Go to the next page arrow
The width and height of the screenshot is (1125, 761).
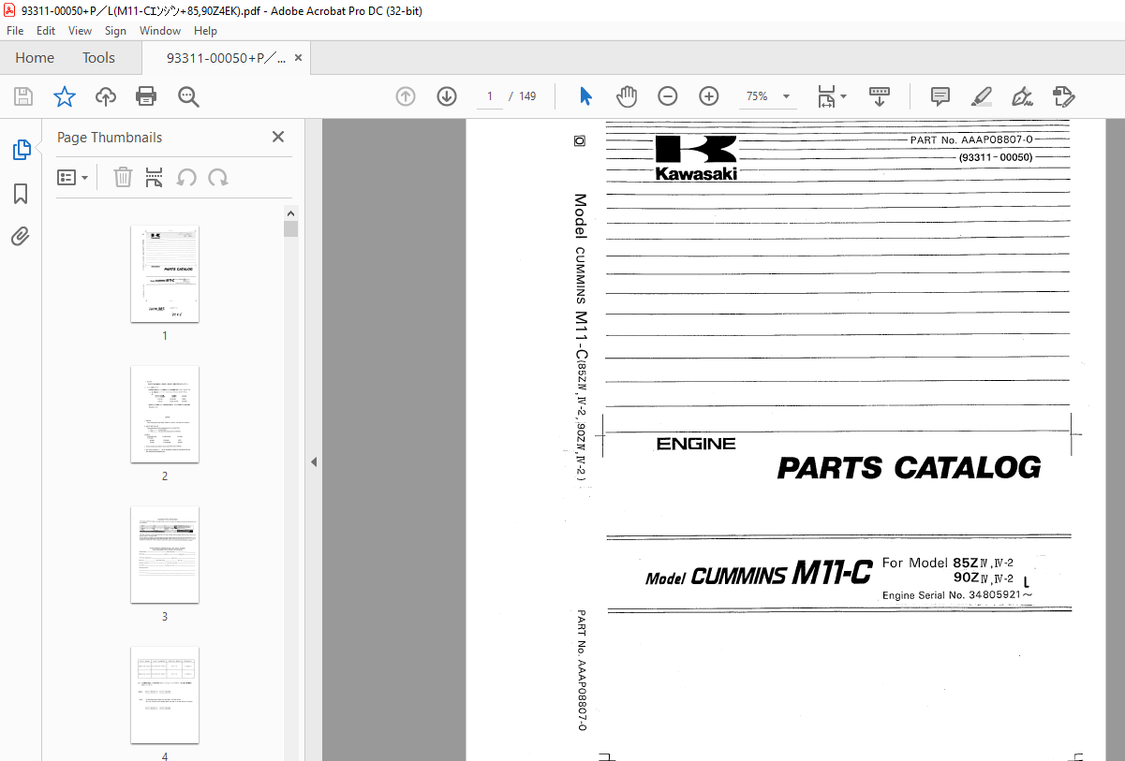(x=447, y=96)
